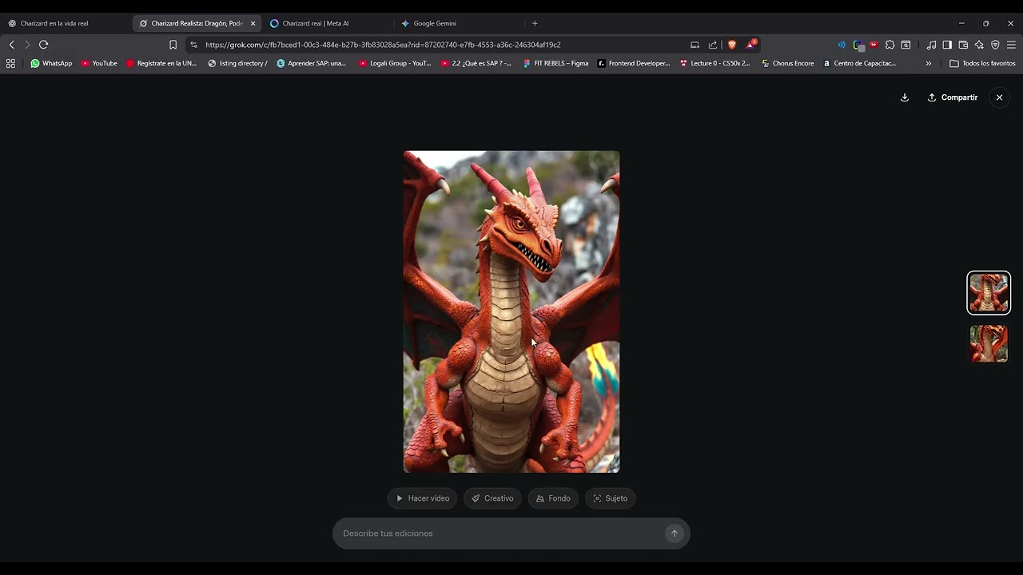Viewport: 1023px width, 575px height.
Task: Share this page icon in address bar
Action: tap(712, 45)
